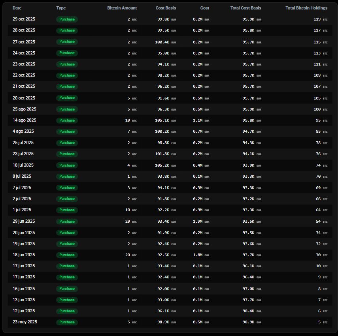Click the Date column header
Screen dimensions: 338x336
17,8
